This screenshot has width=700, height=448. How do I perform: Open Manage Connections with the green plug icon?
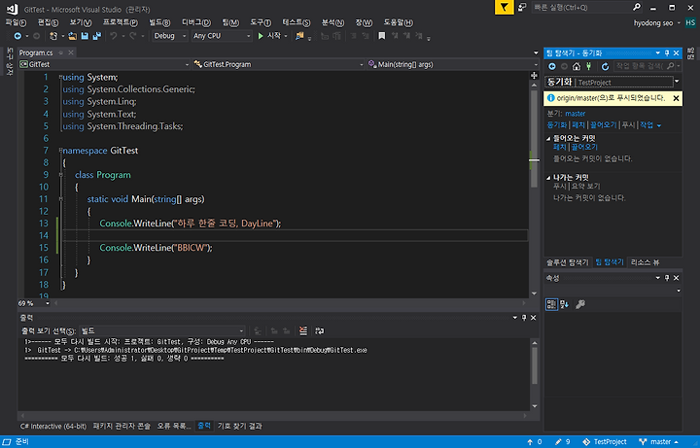[x=589, y=66]
